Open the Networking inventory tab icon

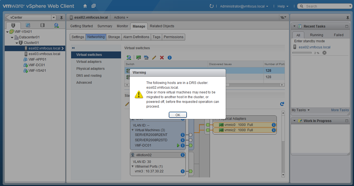(x=56, y=25)
